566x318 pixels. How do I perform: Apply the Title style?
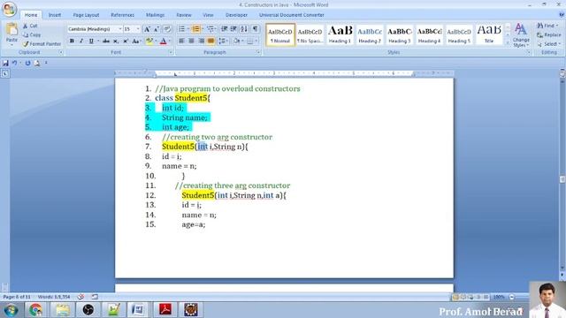click(489, 34)
